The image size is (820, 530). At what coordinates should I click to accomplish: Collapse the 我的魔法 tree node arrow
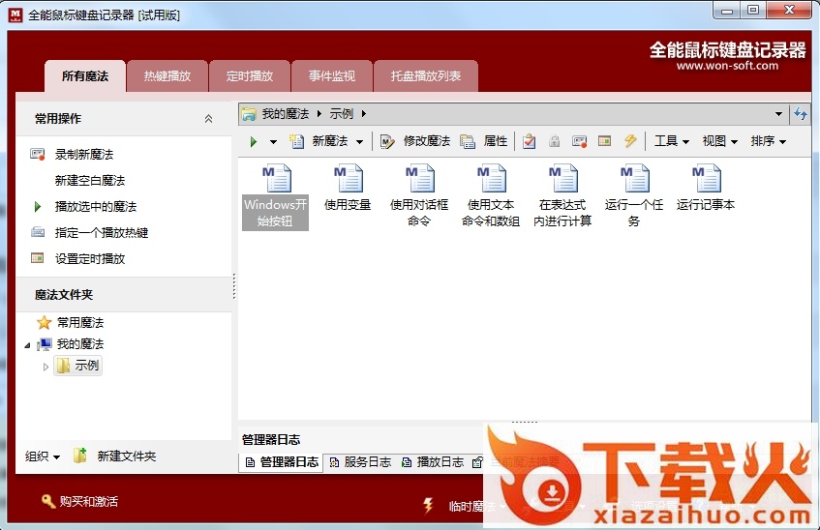pos(28,345)
